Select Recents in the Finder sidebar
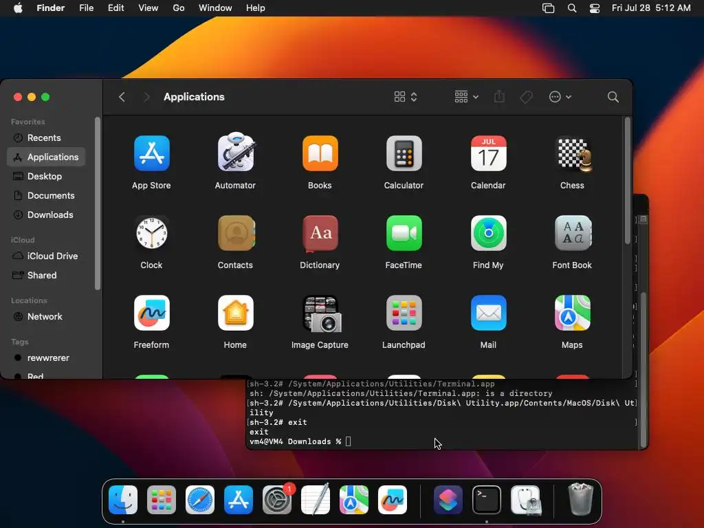This screenshot has width=704, height=528. click(46, 137)
